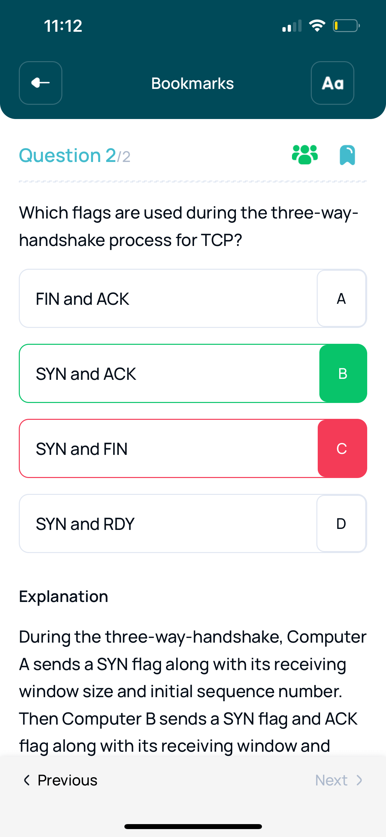The width and height of the screenshot is (386, 837).
Task: Toggle the bookmark icon for this question
Action: pos(347,155)
